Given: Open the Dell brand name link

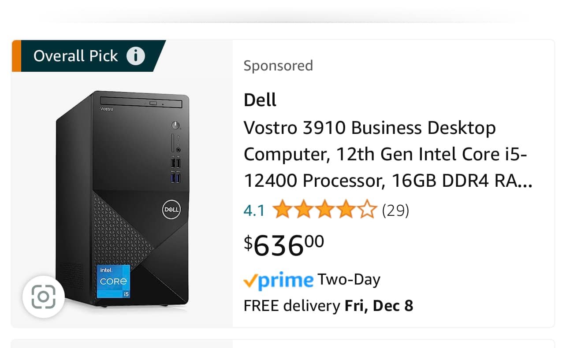Looking at the screenshot, I should [x=260, y=100].
